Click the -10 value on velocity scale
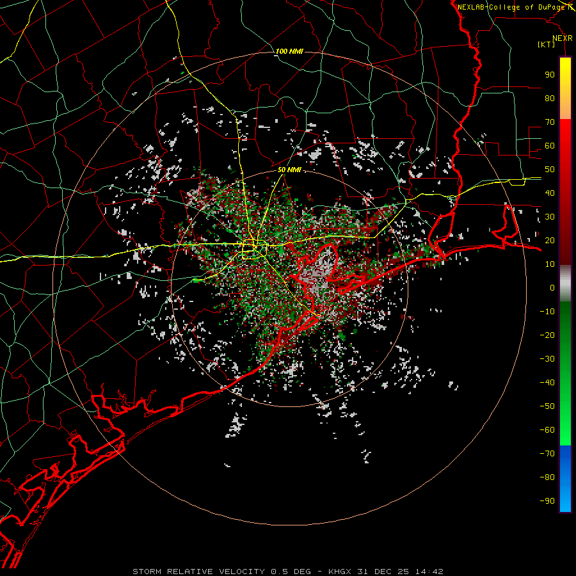 [547, 312]
